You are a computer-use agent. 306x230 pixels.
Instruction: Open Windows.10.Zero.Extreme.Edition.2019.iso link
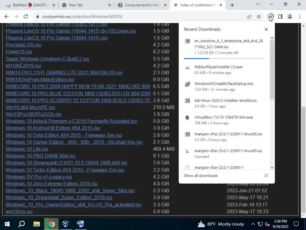pos(51,184)
